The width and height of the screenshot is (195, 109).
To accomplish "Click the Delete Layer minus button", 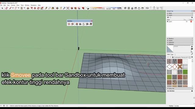I will click(x=170, y=18).
